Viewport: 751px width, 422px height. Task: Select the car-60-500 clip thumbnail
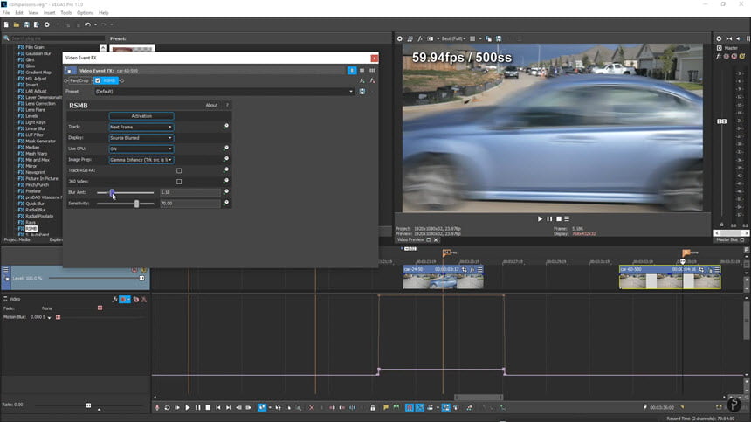coord(670,281)
